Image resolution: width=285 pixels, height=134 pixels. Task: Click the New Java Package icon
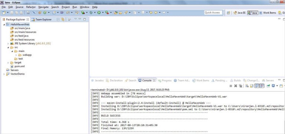coord(40,13)
